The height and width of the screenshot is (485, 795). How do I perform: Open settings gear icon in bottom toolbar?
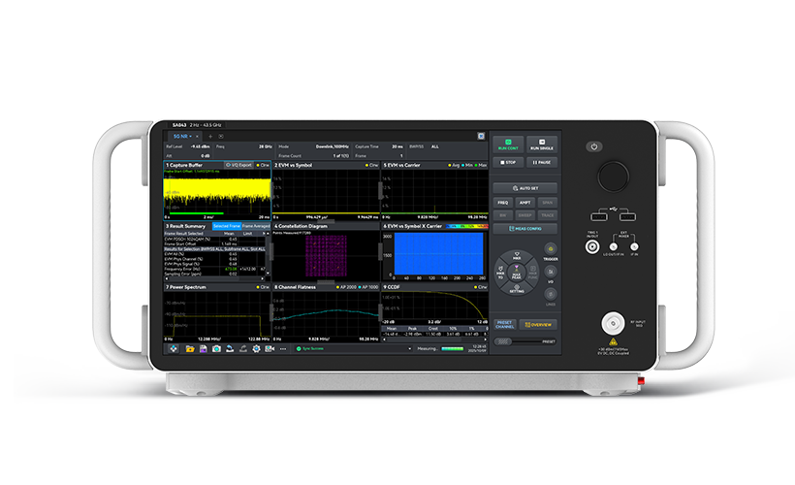(256, 349)
